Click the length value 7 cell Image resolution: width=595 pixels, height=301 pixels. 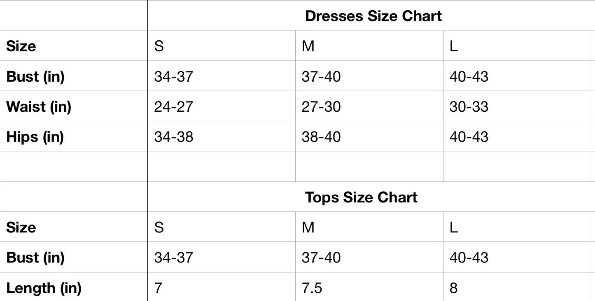tap(159, 288)
